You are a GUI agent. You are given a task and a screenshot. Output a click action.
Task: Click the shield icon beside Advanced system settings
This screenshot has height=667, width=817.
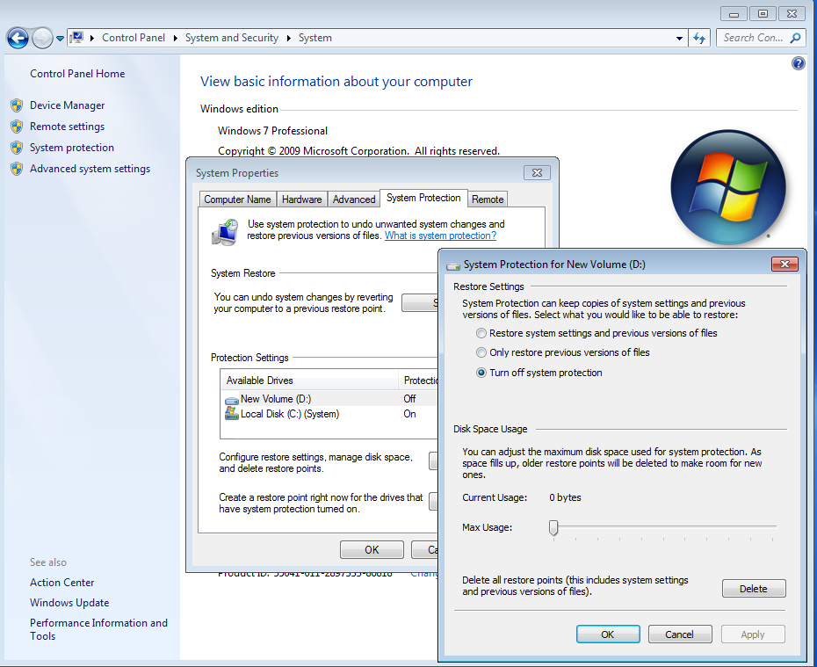point(18,168)
